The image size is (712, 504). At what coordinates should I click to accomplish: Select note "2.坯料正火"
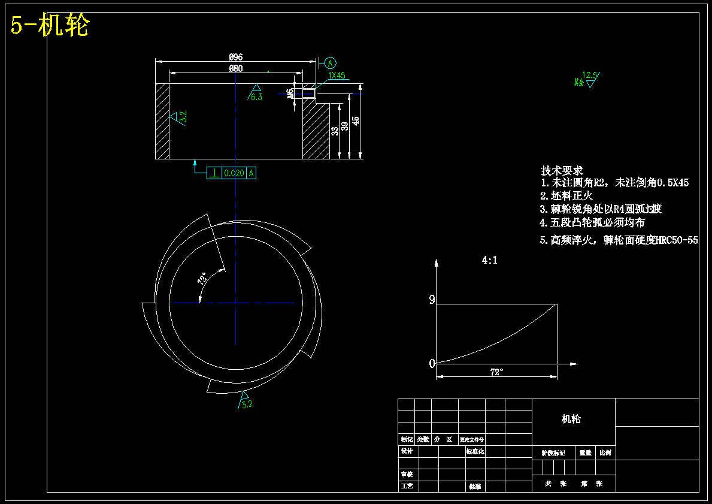[566, 196]
